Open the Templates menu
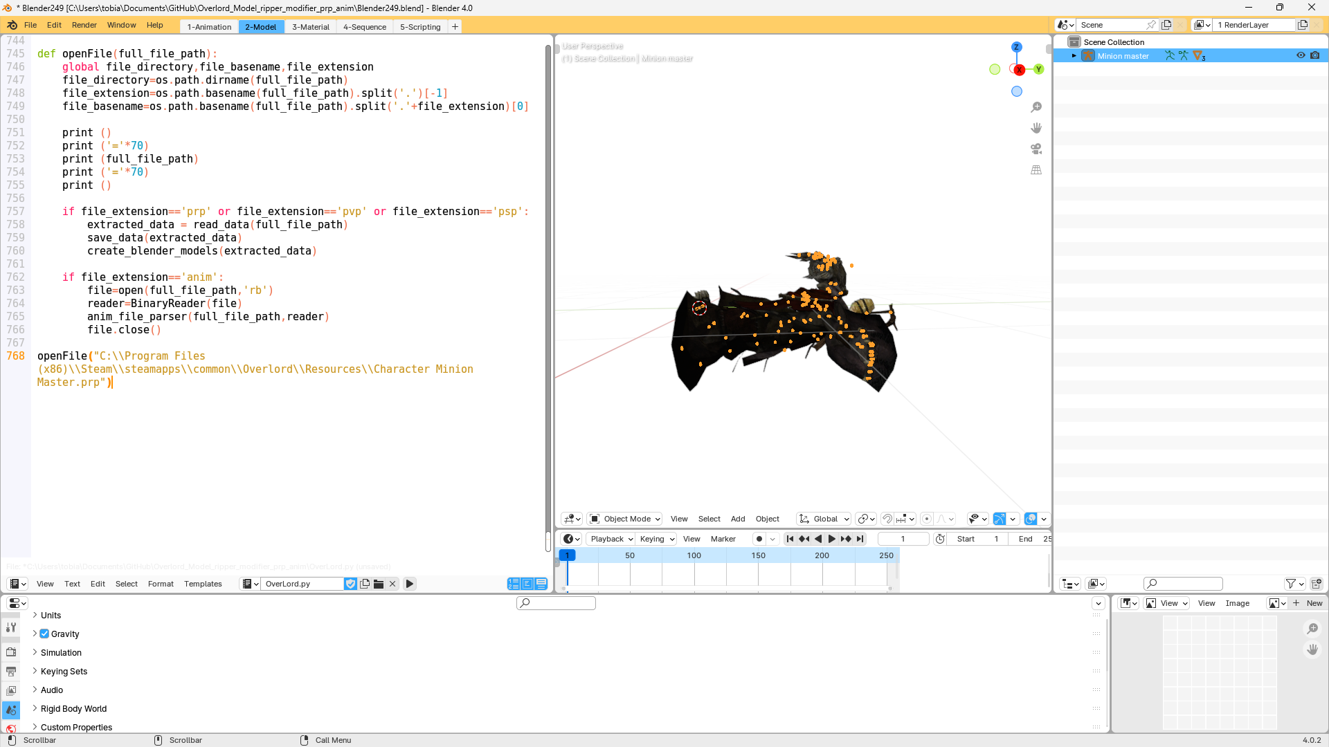Image resolution: width=1329 pixels, height=747 pixels. point(203,584)
